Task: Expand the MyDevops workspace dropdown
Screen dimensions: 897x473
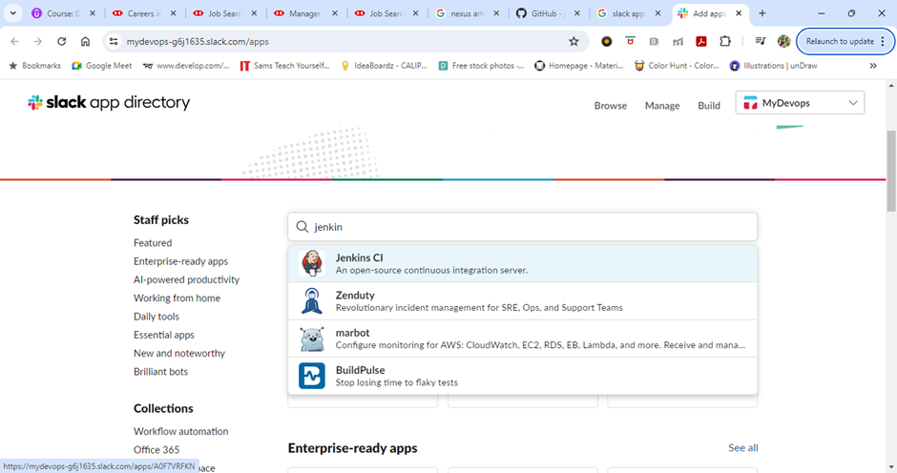Action: [x=853, y=103]
